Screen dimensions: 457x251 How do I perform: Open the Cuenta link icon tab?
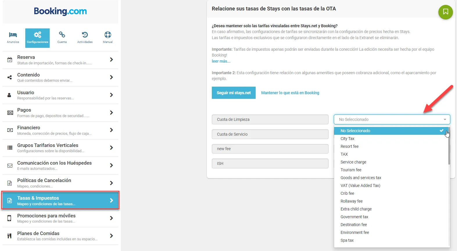tap(62, 38)
